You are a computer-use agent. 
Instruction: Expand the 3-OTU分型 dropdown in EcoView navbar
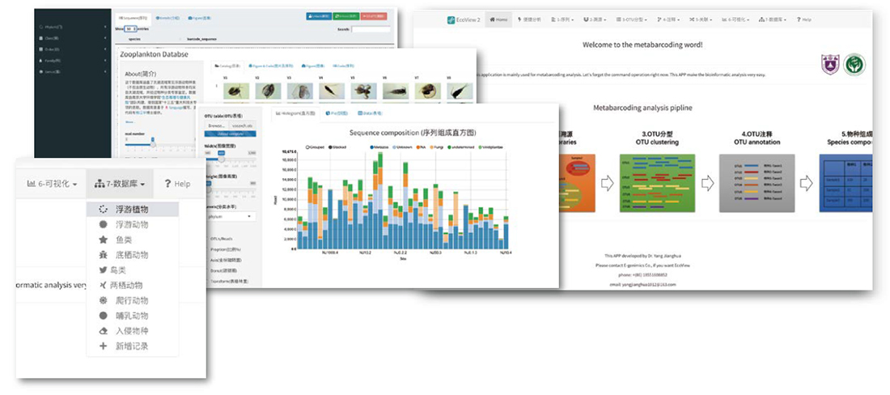(x=632, y=19)
